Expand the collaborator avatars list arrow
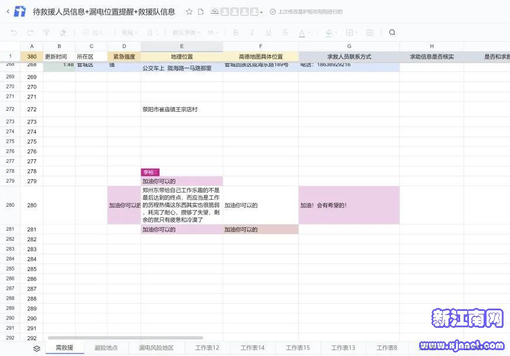Screen dimensions: 510x356 pyautogui.click(x=261, y=13)
